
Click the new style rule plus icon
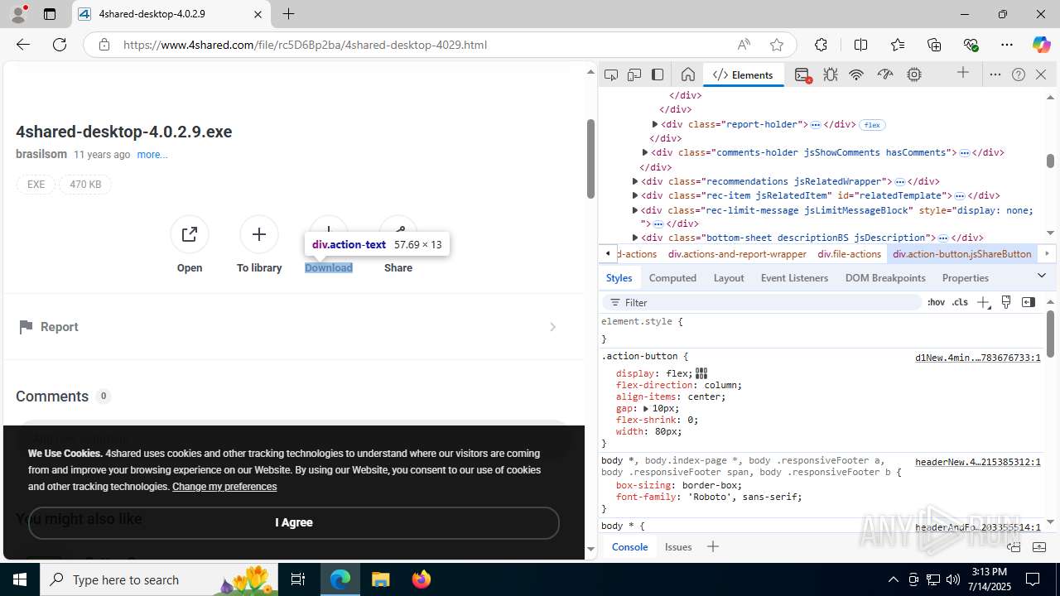click(x=983, y=302)
